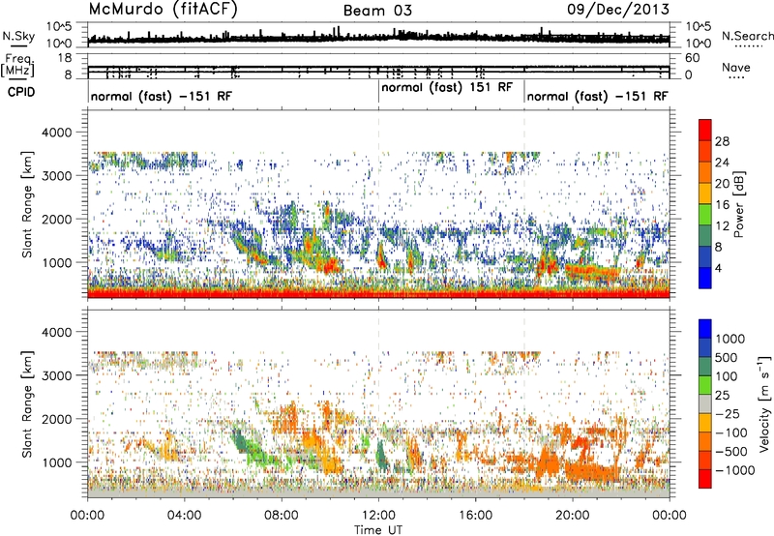Screen dimensions: 774x536
Task: Click the 09/Dec/2013 date label
Action: pyautogui.click(x=618, y=10)
